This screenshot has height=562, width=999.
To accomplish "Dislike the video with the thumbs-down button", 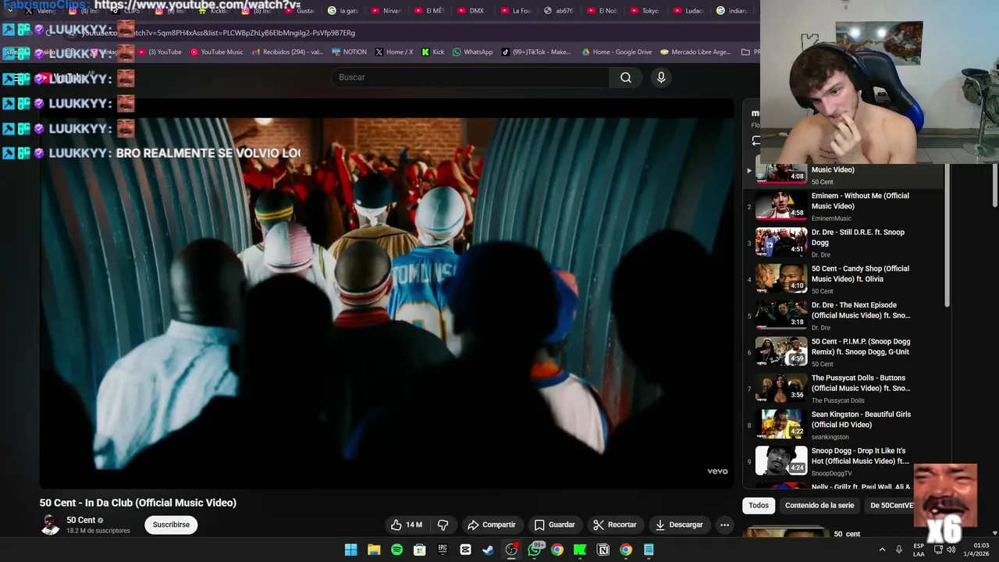I will [x=443, y=525].
